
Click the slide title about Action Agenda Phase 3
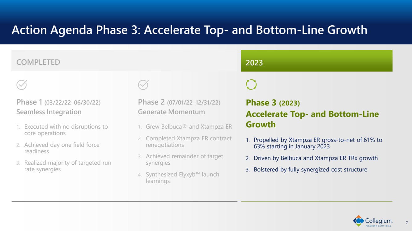[189, 30]
